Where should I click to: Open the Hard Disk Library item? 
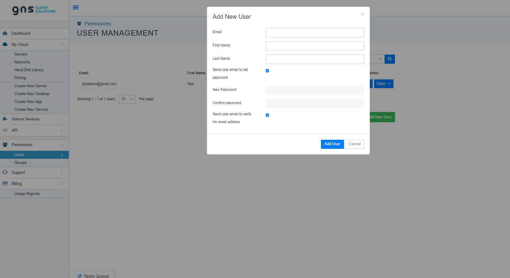pos(29,70)
